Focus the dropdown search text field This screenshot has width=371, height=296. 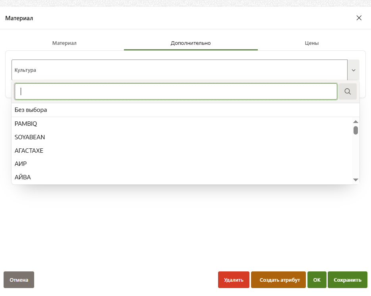click(176, 92)
